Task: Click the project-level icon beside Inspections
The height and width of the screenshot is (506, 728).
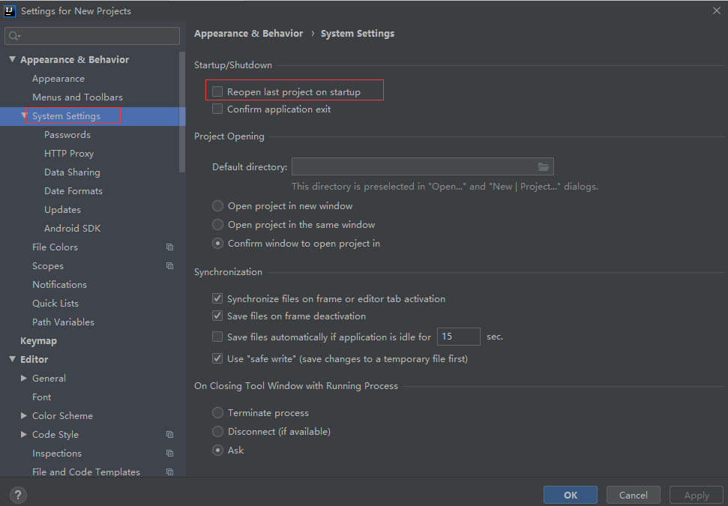Action: pyautogui.click(x=169, y=453)
